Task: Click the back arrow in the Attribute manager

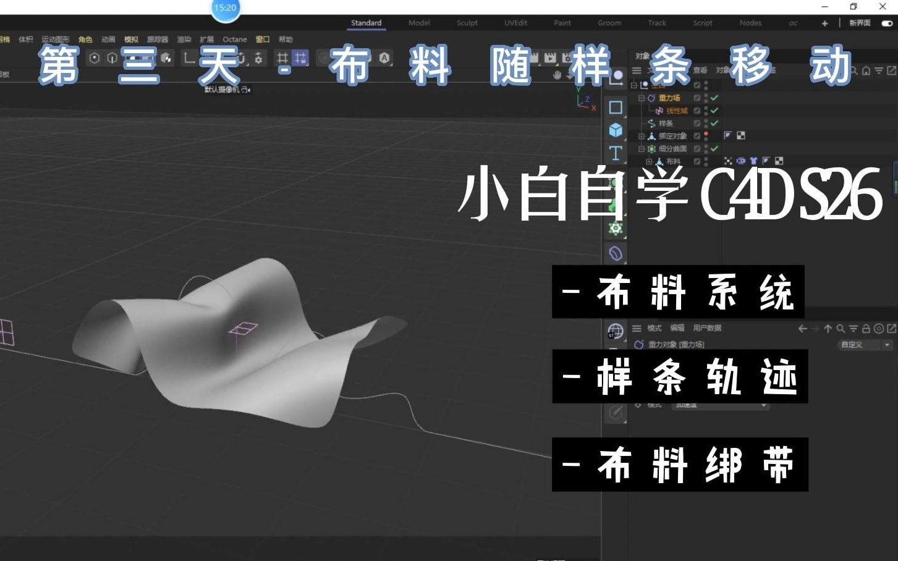Action: [803, 328]
